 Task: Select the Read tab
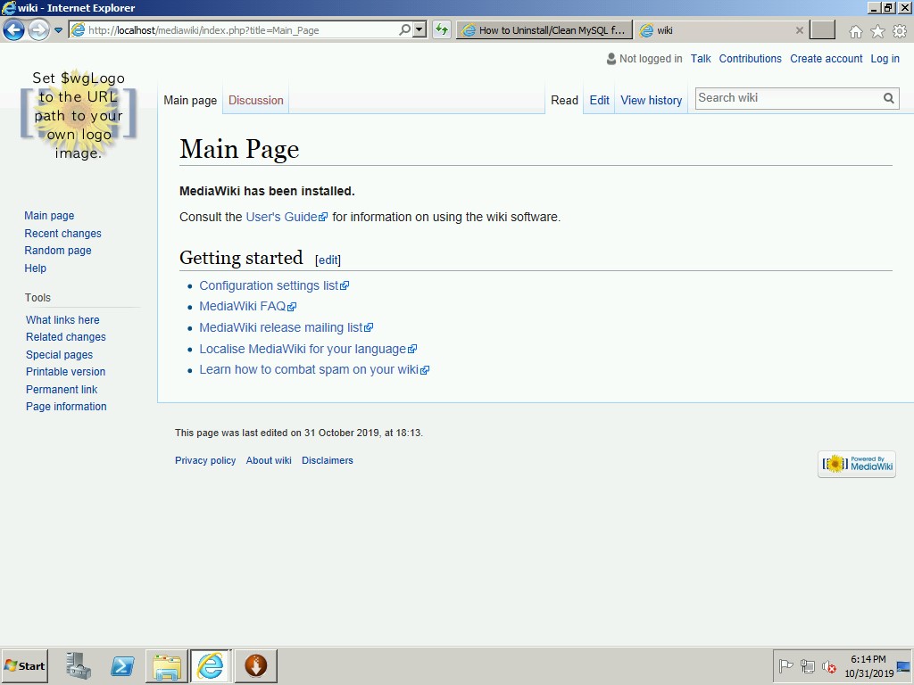564,100
